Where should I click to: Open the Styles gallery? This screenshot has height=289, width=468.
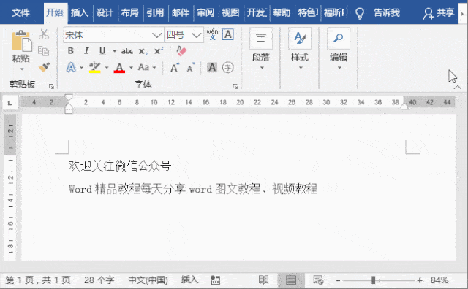click(300, 49)
